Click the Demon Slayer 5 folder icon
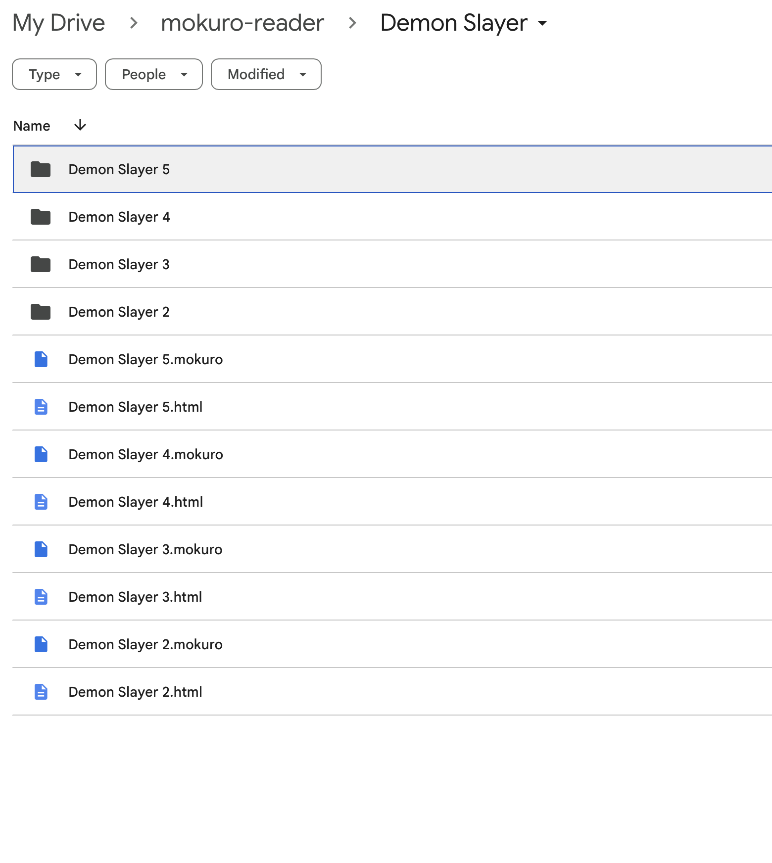 41,169
